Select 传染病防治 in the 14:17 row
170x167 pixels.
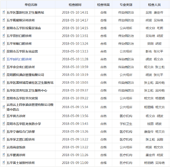(x=126, y=20)
